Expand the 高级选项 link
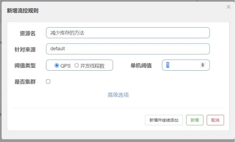The height and width of the screenshot is (142, 235). 118,95
